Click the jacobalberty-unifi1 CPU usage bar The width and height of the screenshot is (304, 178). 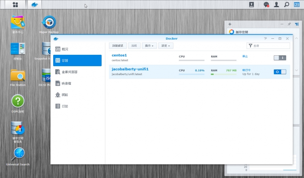(x=192, y=74)
